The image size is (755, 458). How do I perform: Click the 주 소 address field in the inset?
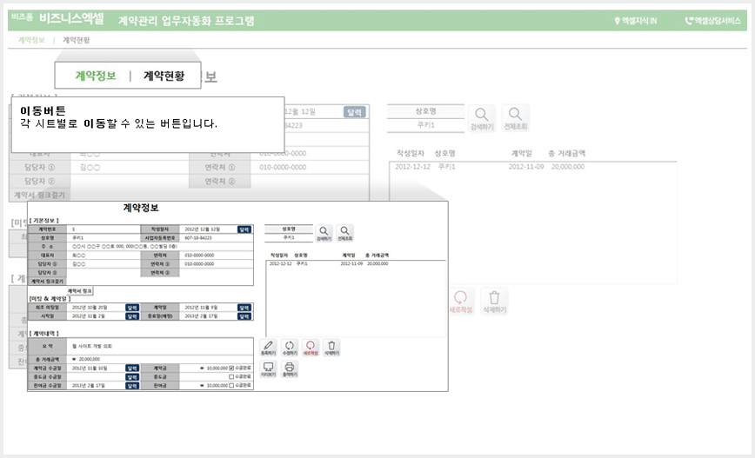point(160,246)
